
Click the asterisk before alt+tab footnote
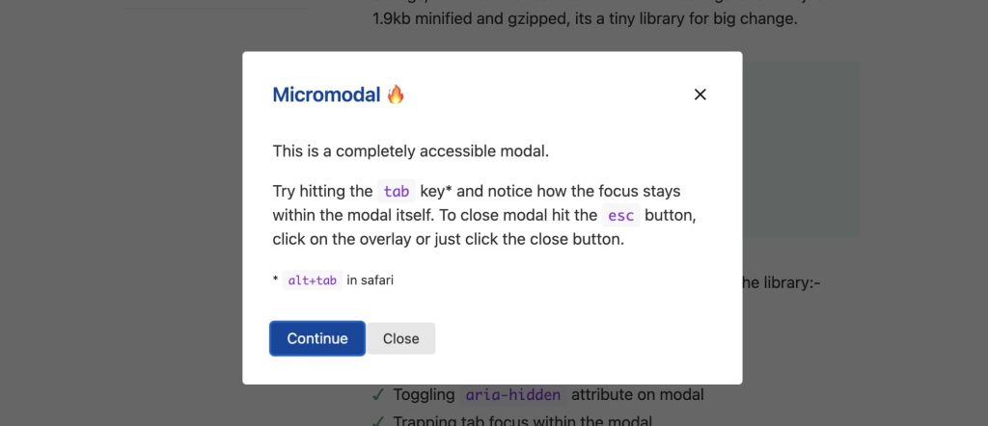click(275, 281)
